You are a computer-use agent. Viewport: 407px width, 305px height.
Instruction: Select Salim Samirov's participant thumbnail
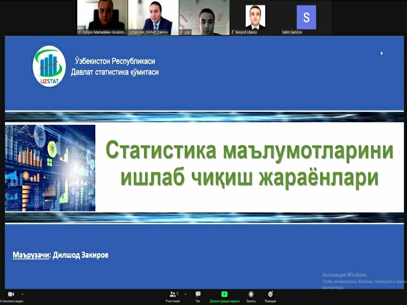pyautogui.click(x=305, y=16)
